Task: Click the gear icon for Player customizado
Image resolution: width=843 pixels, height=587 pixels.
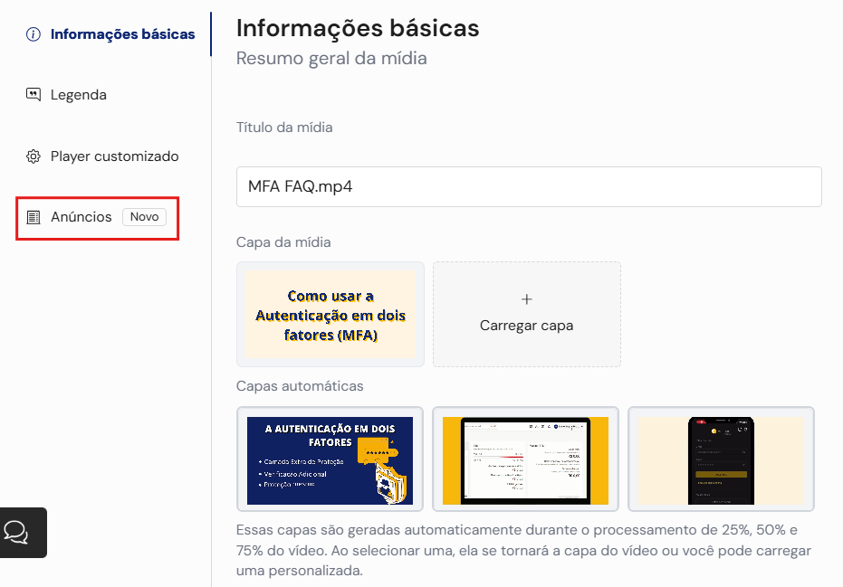Action: click(x=34, y=156)
